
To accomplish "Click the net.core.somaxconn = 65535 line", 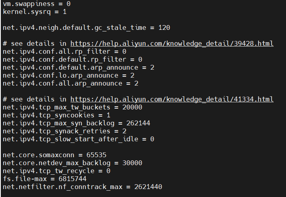I will (x=55, y=155).
